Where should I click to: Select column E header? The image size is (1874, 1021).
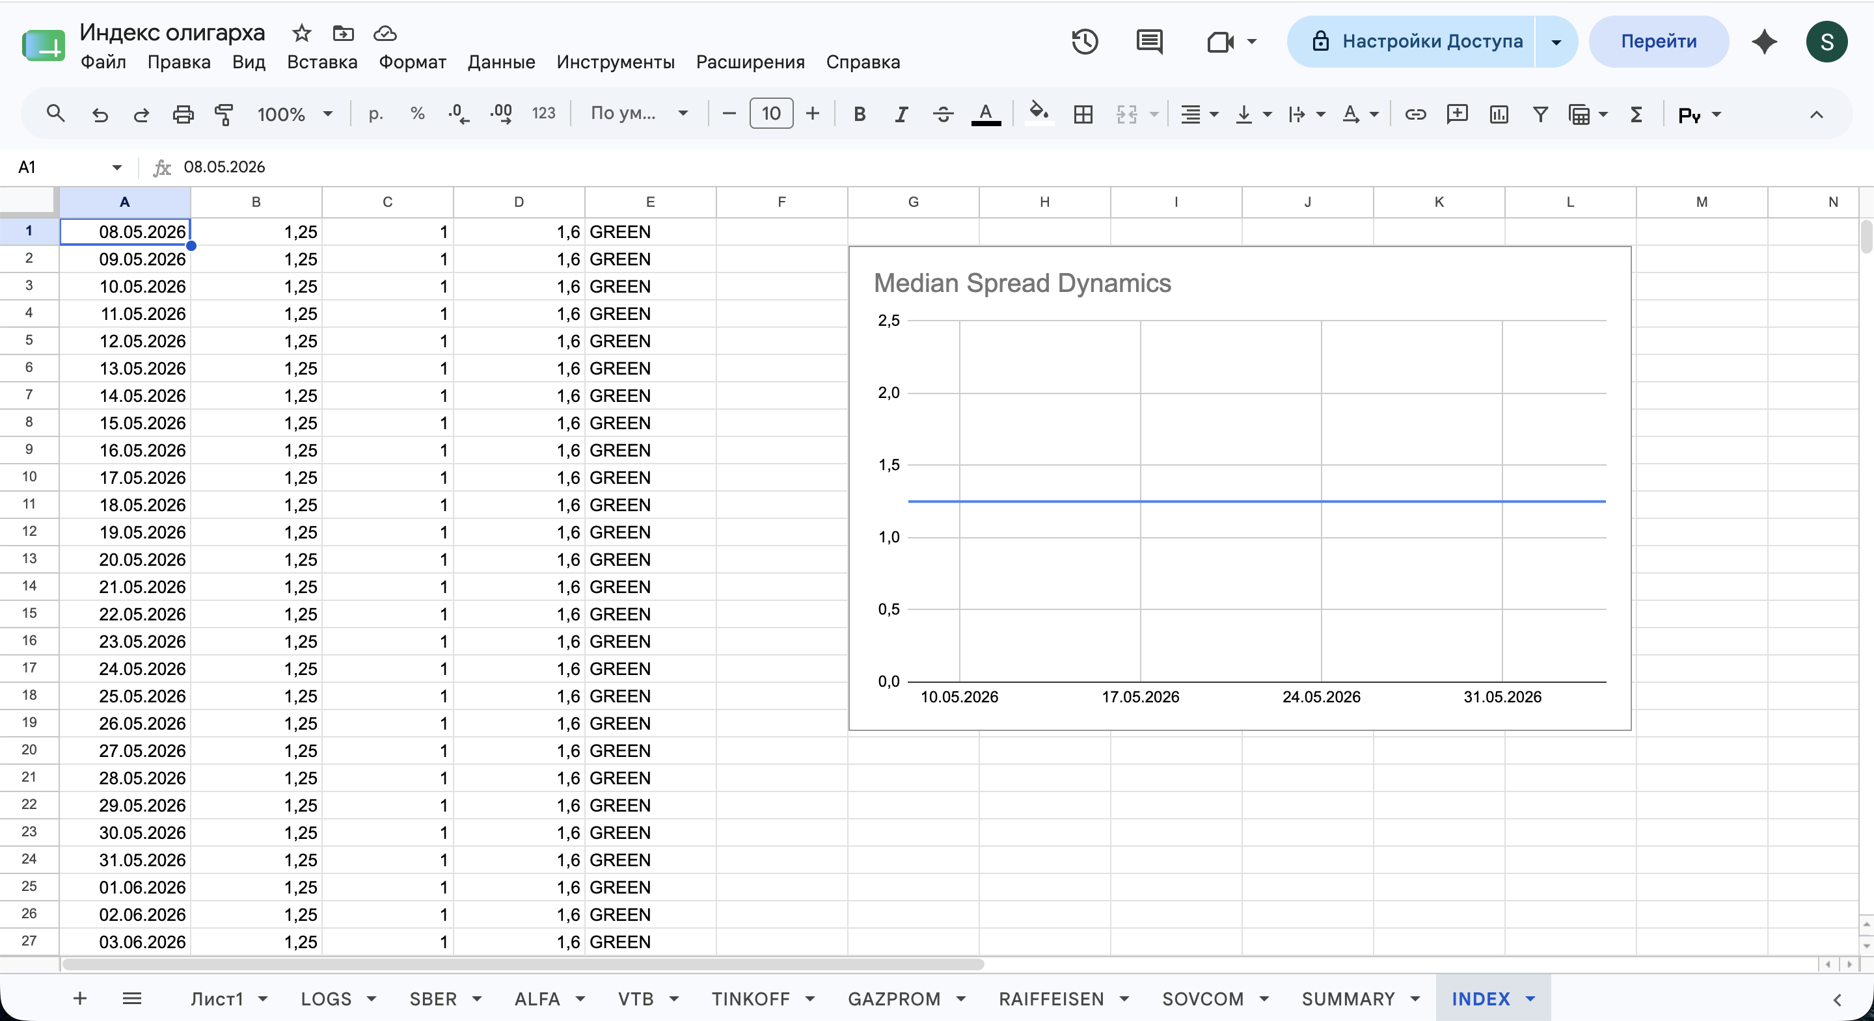pos(649,202)
